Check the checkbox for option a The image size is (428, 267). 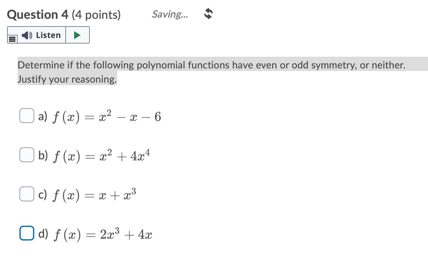click(27, 116)
